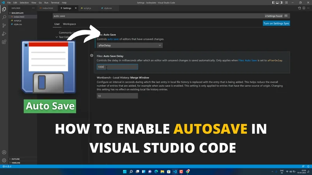Click Turn on Settings Sync button
This screenshot has height=175, width=312.
pos(277,24)
